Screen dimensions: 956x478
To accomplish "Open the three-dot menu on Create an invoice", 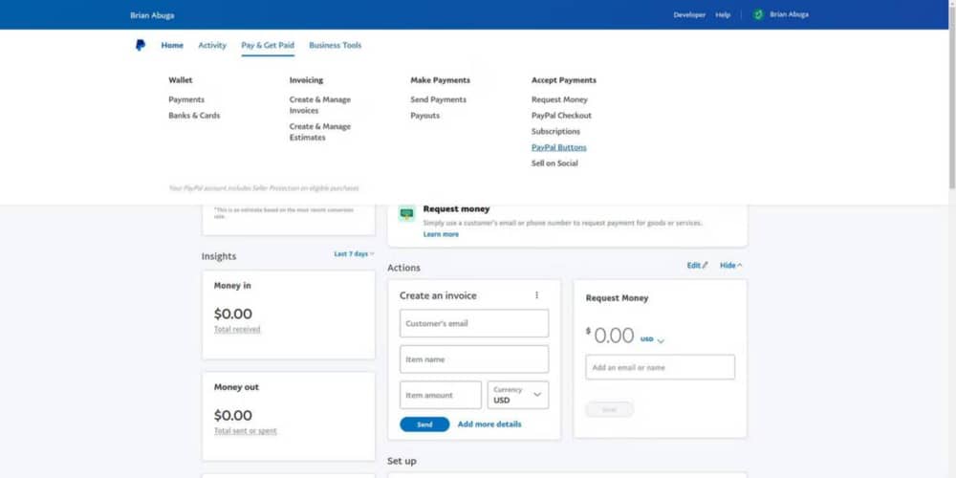I will coord(536,295).
